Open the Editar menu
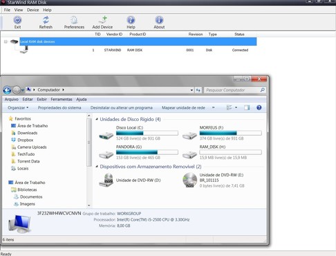This screenshot has width=336, height=256. [28, 99]
